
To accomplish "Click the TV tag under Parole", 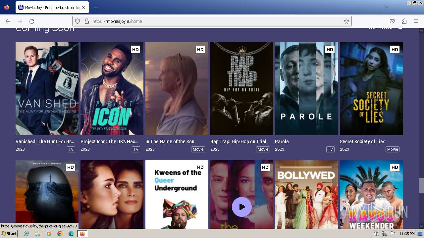I will tap(330, 149).
